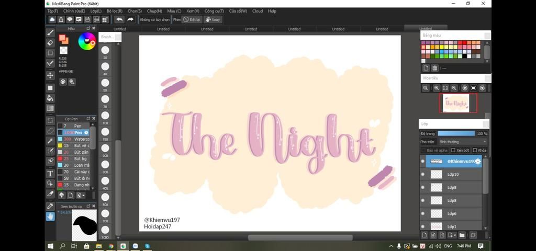The width and height of the screenshot is (536, 251).
Task: Click the Xoay button
Action: [x=213, y=19]
